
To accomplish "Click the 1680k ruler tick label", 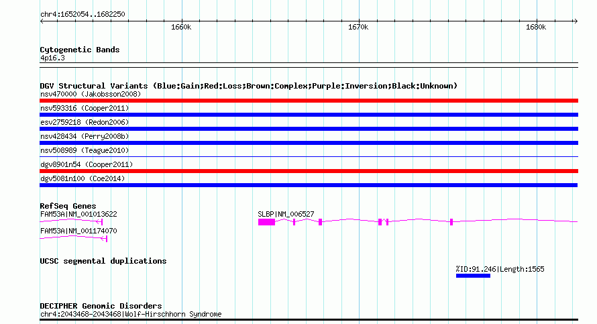I will [536, 27].
